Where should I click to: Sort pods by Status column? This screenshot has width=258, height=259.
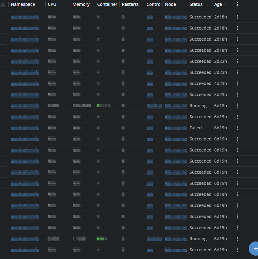point(196,4)
